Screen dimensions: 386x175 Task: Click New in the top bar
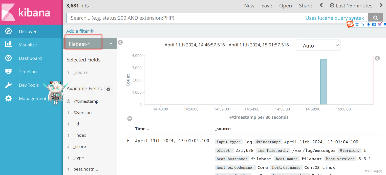(249, 6)
